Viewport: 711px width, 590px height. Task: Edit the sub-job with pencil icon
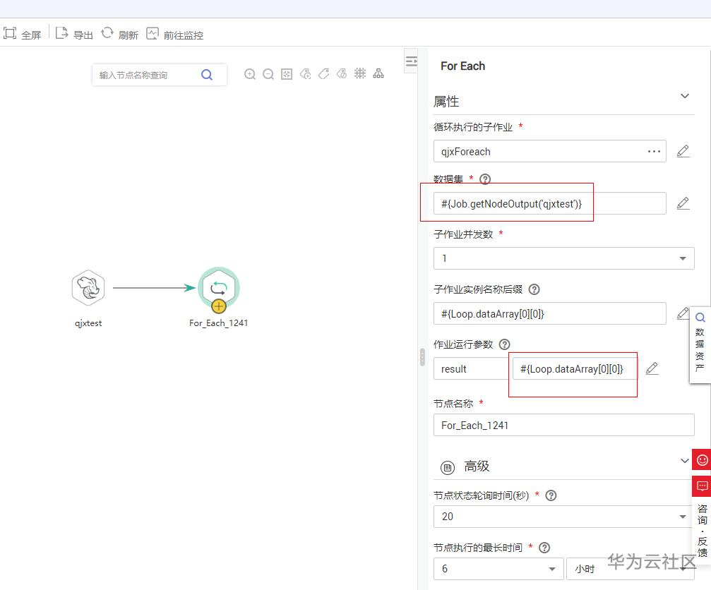tap(683, 151)
